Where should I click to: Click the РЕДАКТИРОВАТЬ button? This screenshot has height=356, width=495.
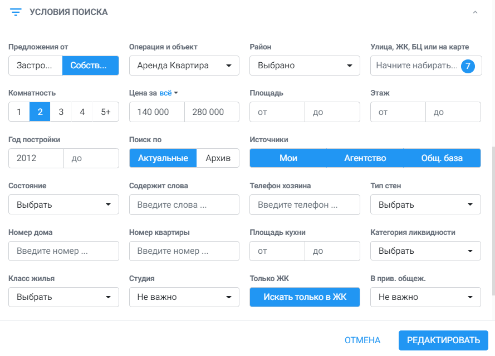click(x=443, y=340)
